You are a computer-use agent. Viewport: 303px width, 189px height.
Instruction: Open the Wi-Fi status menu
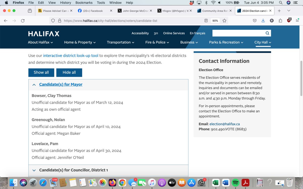point(213,3)
